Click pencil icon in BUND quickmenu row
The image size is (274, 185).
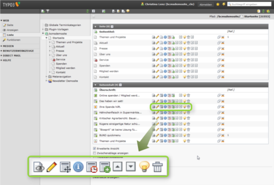pyautogui.click(x=157, y=135)
